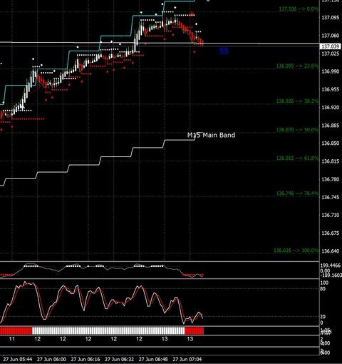Select price axis value 136.745

coord(331,197)
